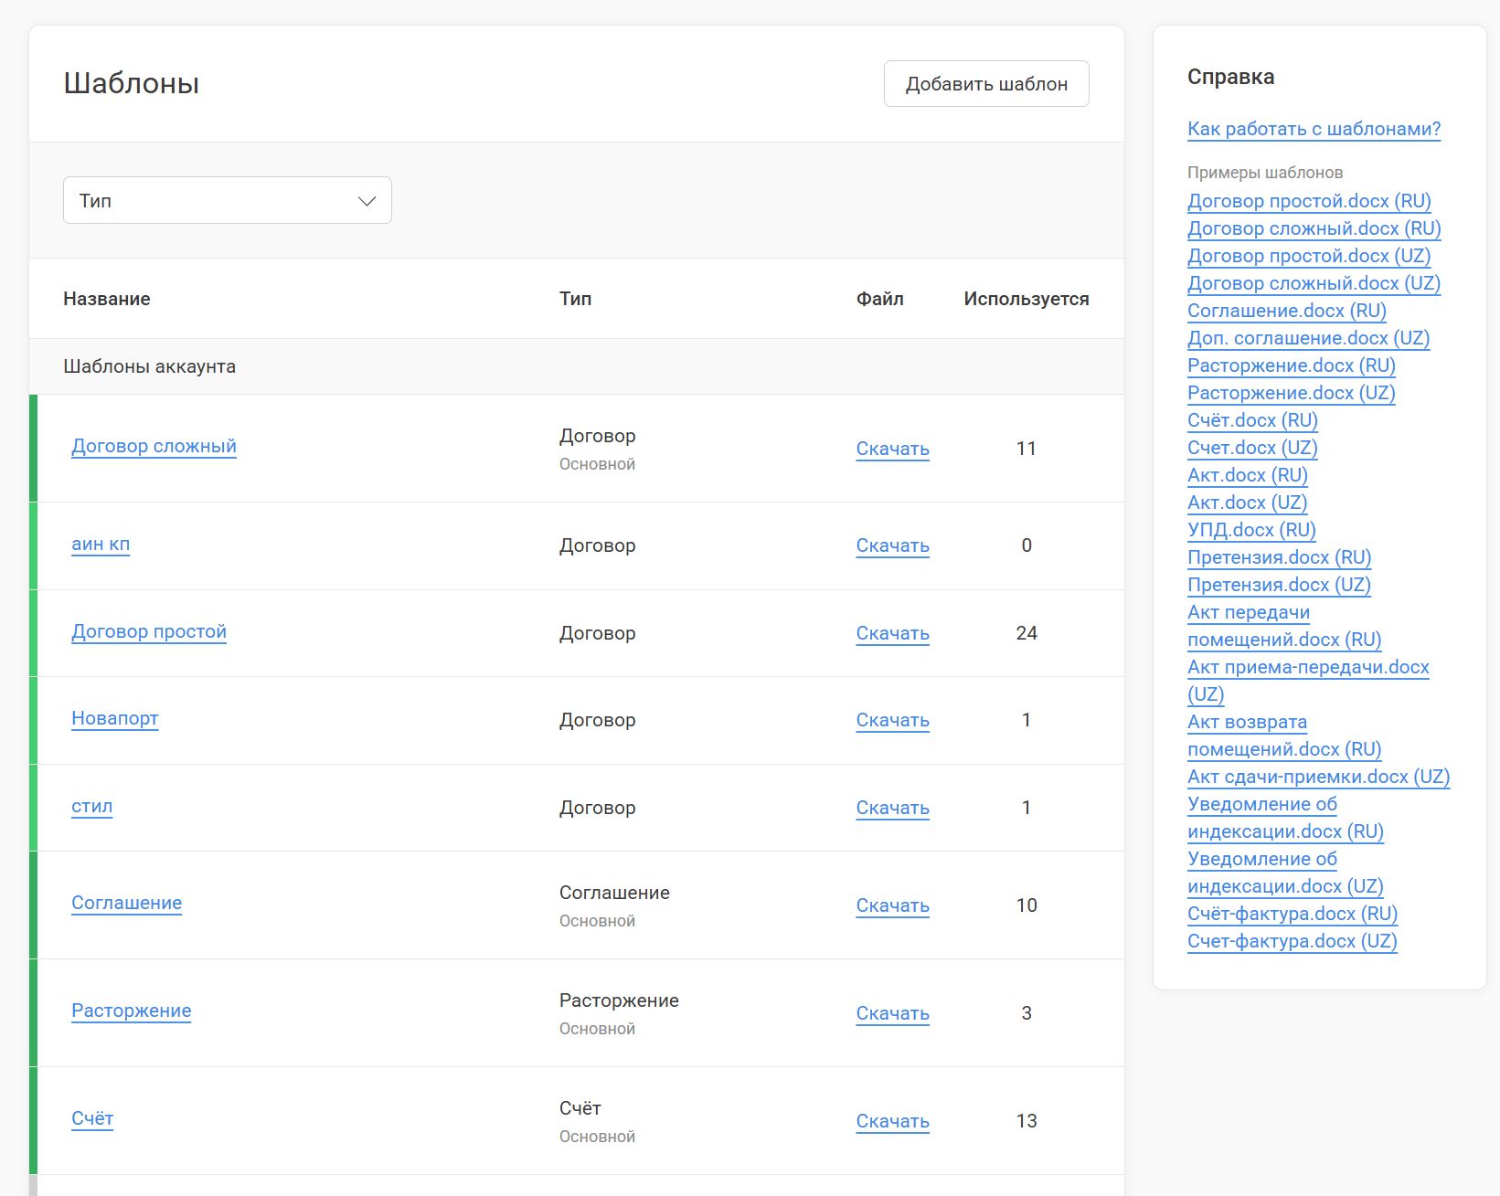Viewport: 1500px width, 1196px height.
Task: Open example Акт передачи помещений.docx (RU)
Action: point(1284,626)
